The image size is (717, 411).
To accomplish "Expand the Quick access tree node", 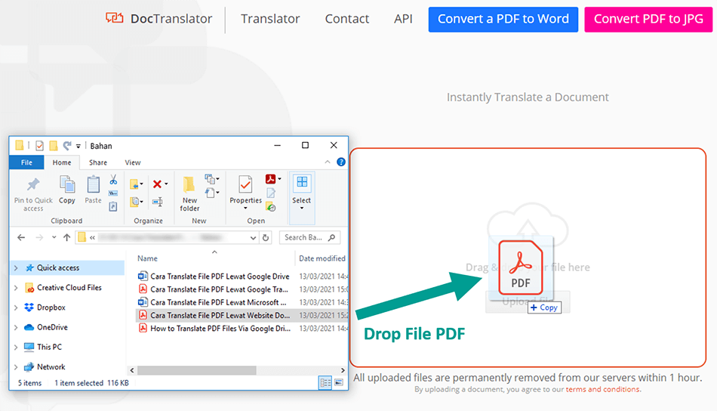I will pyautogui.click(x=16, y=267).
